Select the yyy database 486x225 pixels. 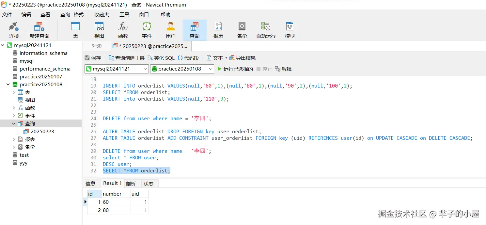click(23, 163)
